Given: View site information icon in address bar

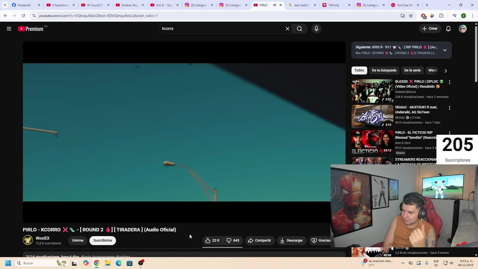Looking at the screenshot, I should tap(34, 16).
